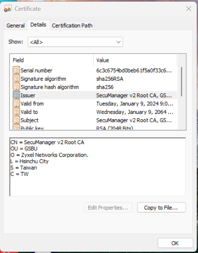Viewport: 198px width, 253px height.
Task: Confirm with the OK button
Action: 175,243
